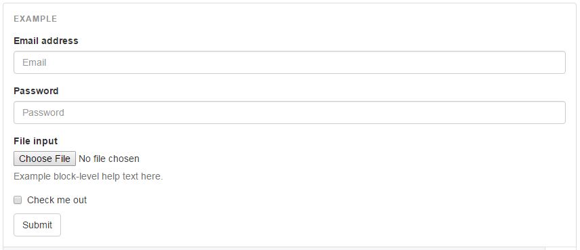Image resolution: width=580 pixels, height=250 pixels.
Task: Click the gray Email placeholder text
Action: point(35,62)
